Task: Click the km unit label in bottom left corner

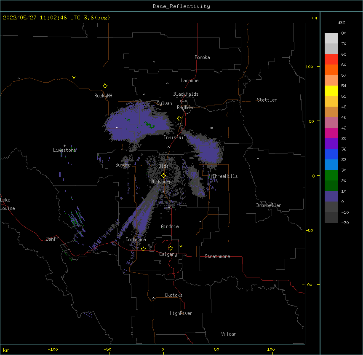Action: 6,350
